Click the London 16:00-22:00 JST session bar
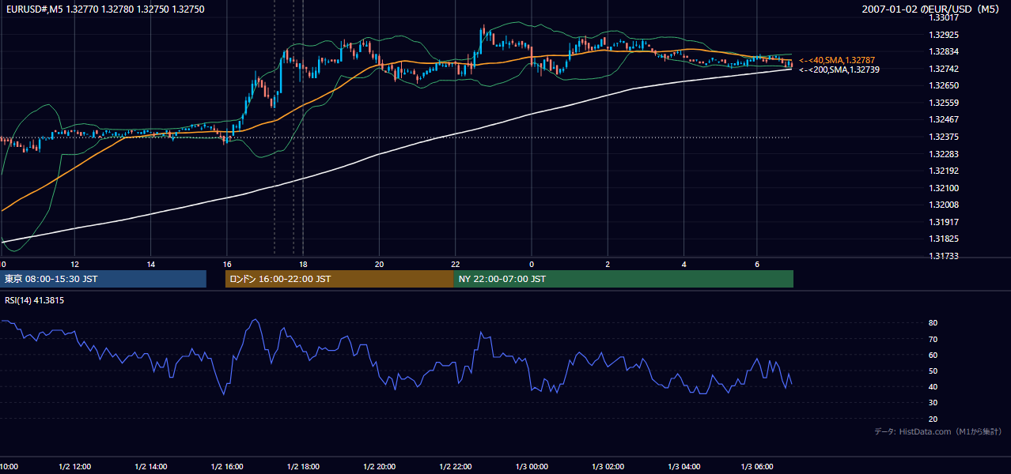The width and height of the screenshot is (1011, 474). (339, 279)
